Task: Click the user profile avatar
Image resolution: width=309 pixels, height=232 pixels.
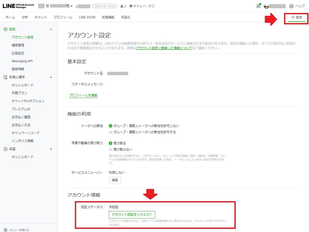Action: pyautogui.click(x=266, y=6)
